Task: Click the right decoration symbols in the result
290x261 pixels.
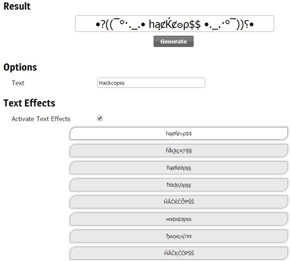Action: 229,24
